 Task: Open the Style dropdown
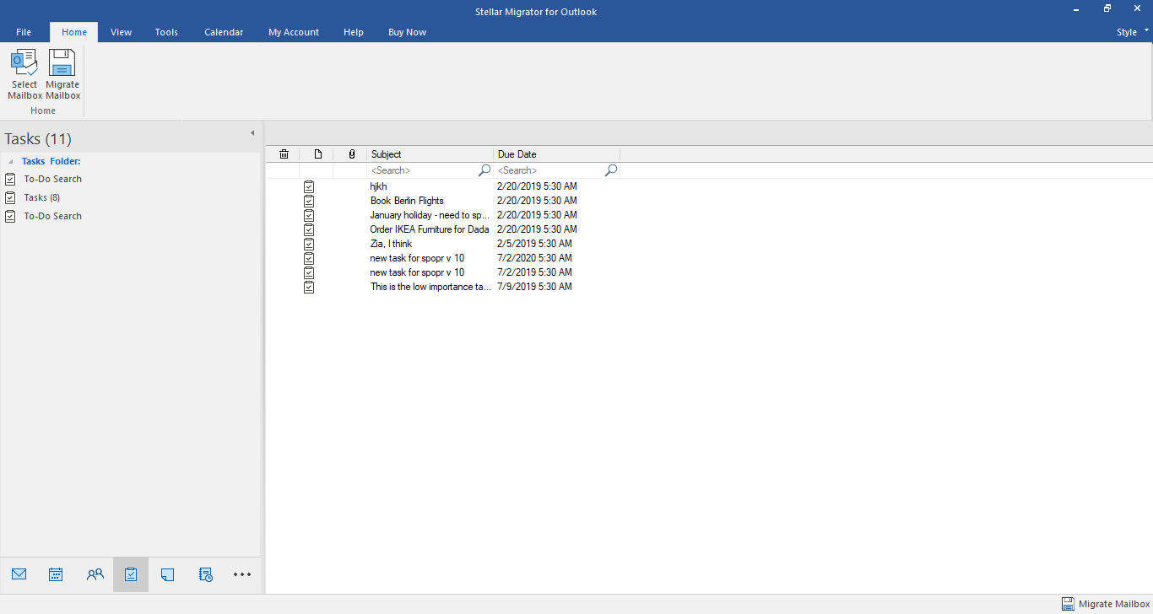coord(1132,32)
